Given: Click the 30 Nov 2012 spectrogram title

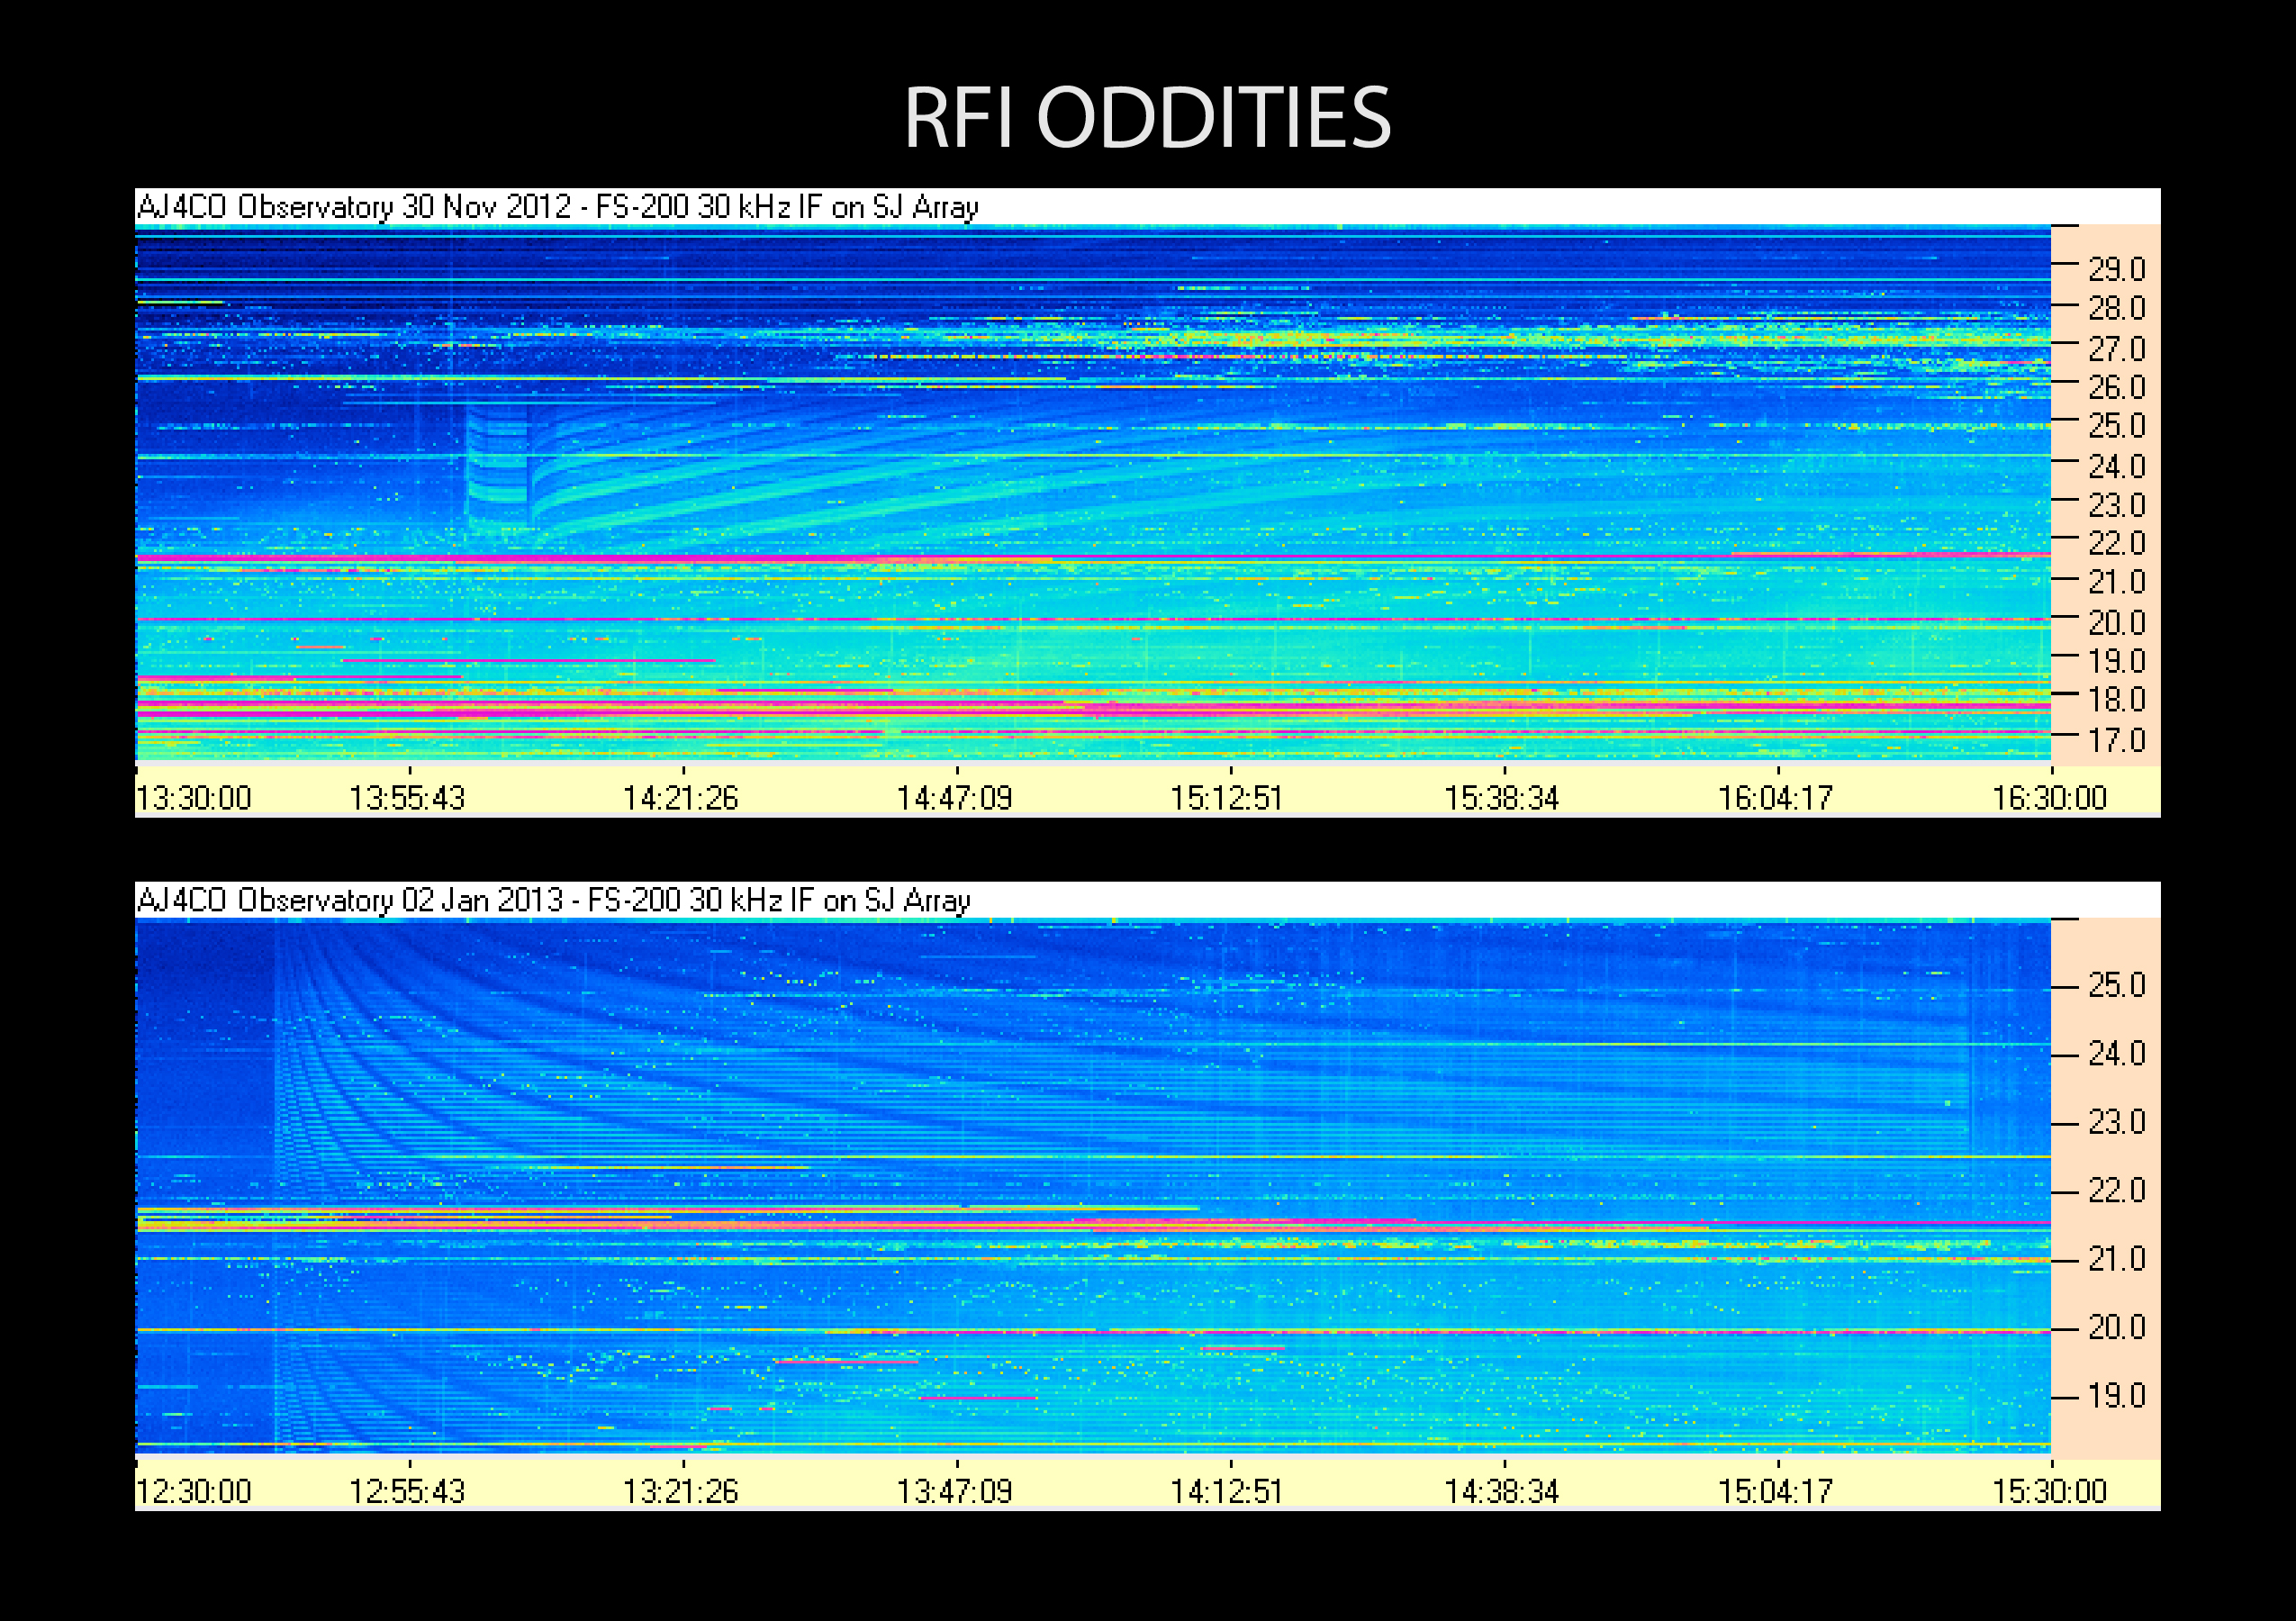Looking at the screenshot, I should [557, 207].
